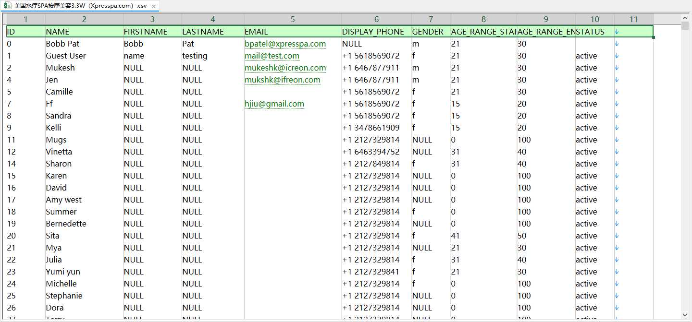
Task: Select the GENDER header cell
Action: pyautogui.click(x=431, y=32)
